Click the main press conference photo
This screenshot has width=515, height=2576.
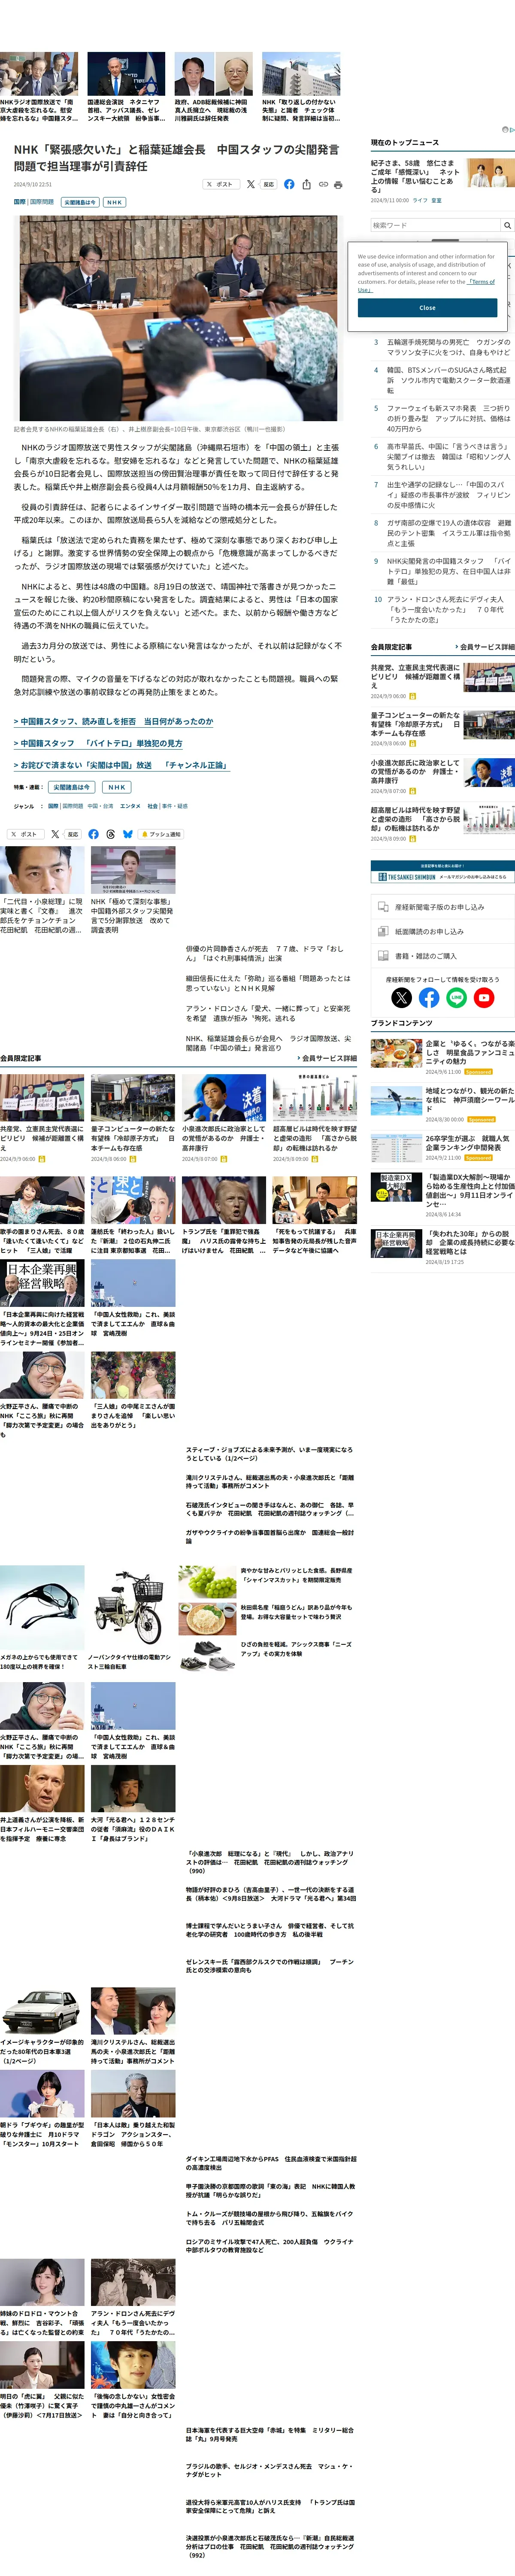tap(178, 319)
